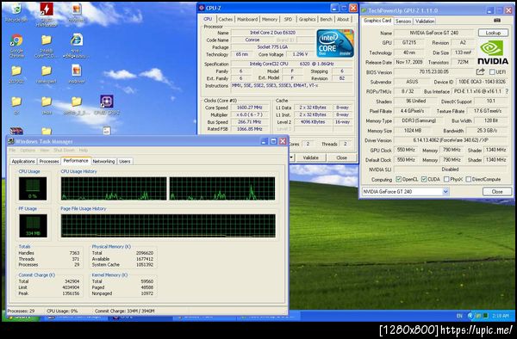
Task: Open the NVIDIA GeForce GT 240 dropdown in GPU-Z
Action: (x=445, y=192)
